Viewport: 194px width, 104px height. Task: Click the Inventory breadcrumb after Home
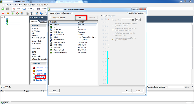(30, 9)
